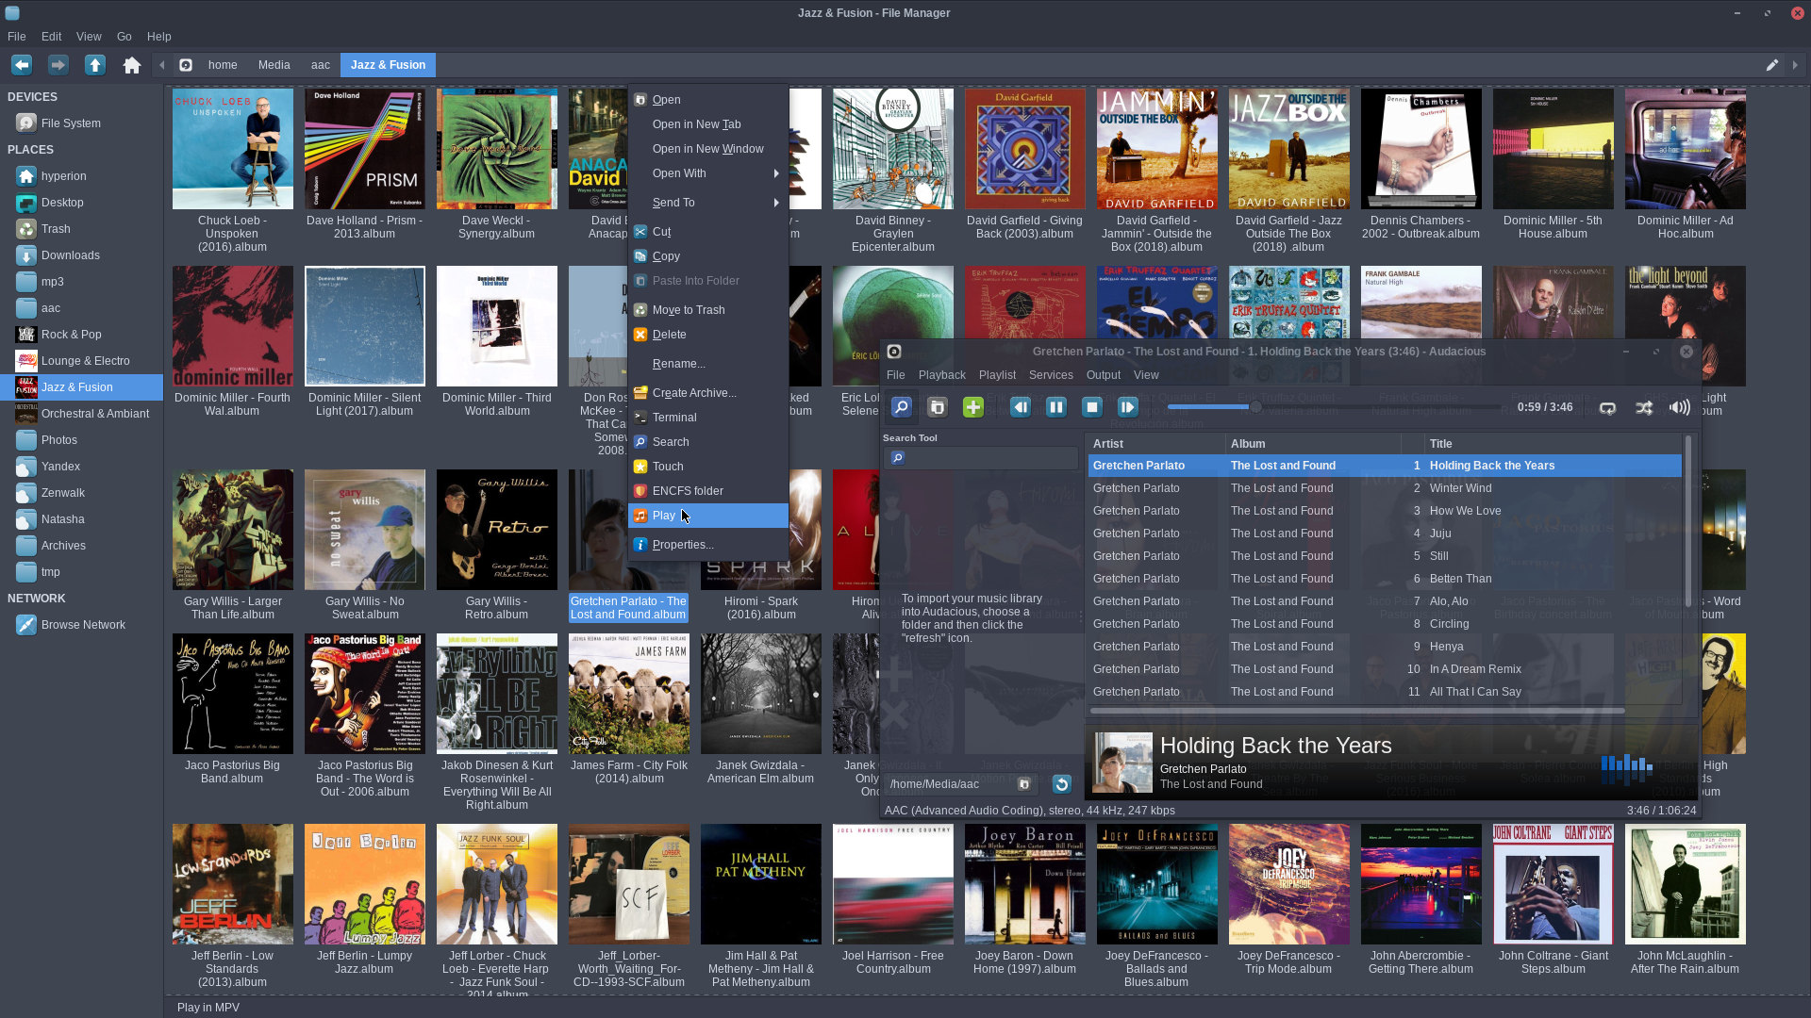
Task: Click the Open Files icon in Audacious toolbar
Action: (x=938, y=407)
